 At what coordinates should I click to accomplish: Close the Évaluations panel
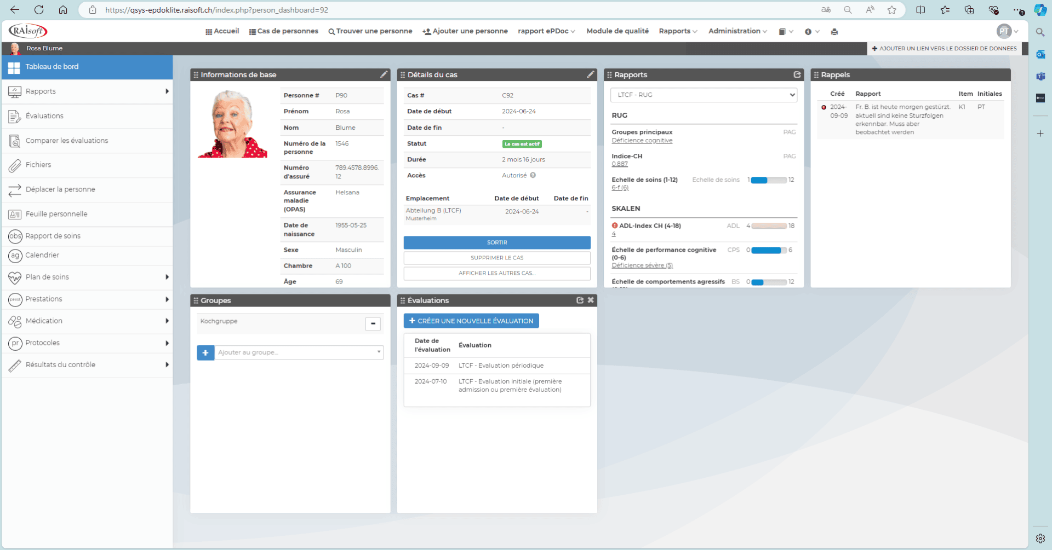click(591, 300)
